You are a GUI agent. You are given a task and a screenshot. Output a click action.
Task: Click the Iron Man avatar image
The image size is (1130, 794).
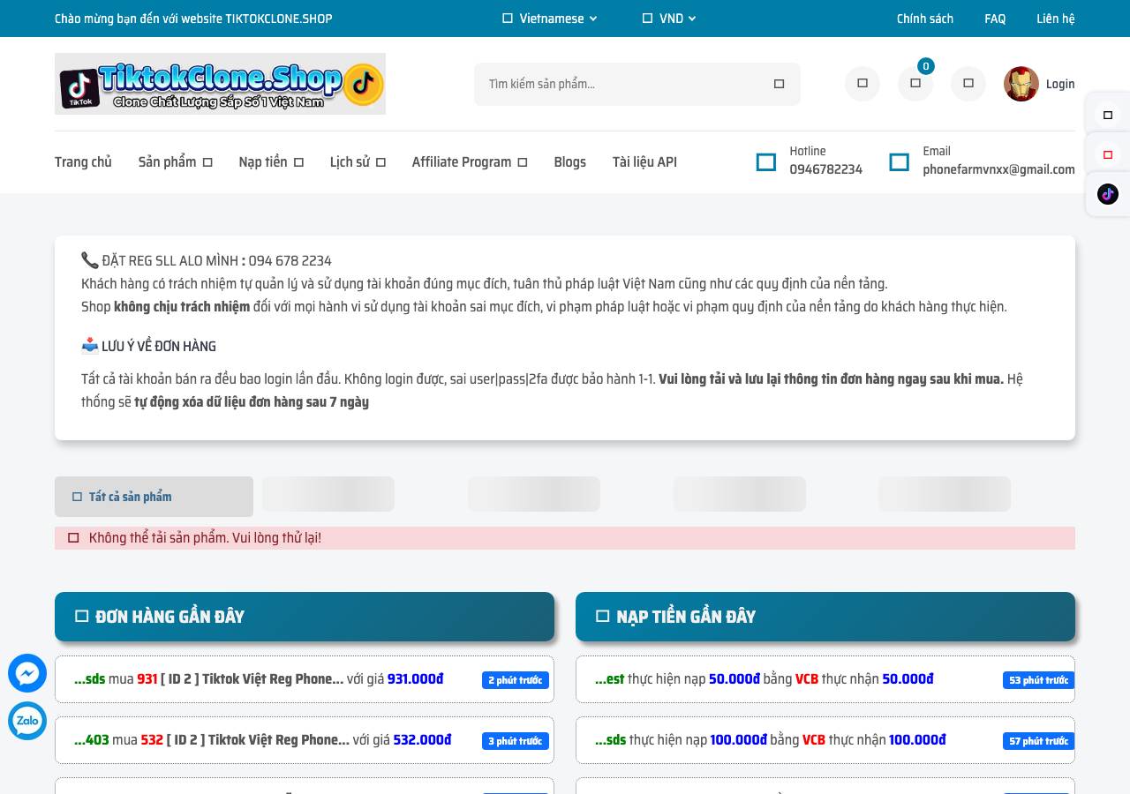[x=1021, y=84]
